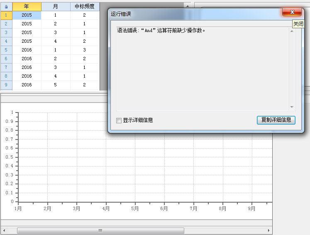310x235 pixels.
Task: Select row header 3 in table
Action: click(x=6, y=33)
